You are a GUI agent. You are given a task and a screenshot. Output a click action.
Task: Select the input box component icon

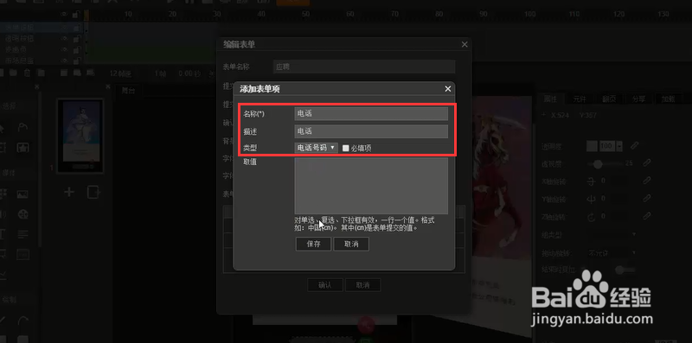pyautogui.click(x=22, y=254)
